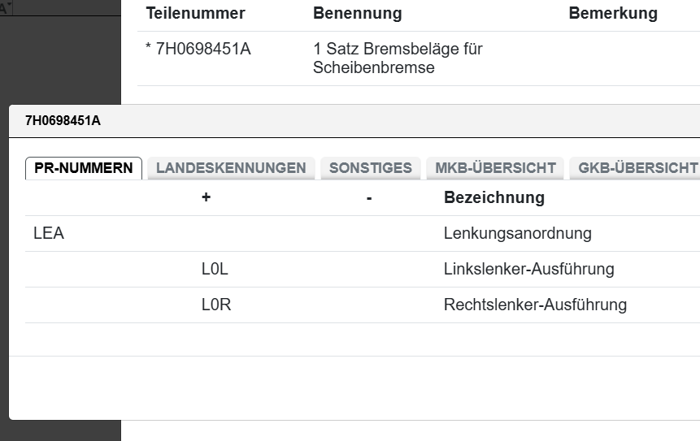
Task: Select the '1 Satz Bremsbeläge für Scheibenbremse' description
Action: pyautogui.click(x=398, y=58)
